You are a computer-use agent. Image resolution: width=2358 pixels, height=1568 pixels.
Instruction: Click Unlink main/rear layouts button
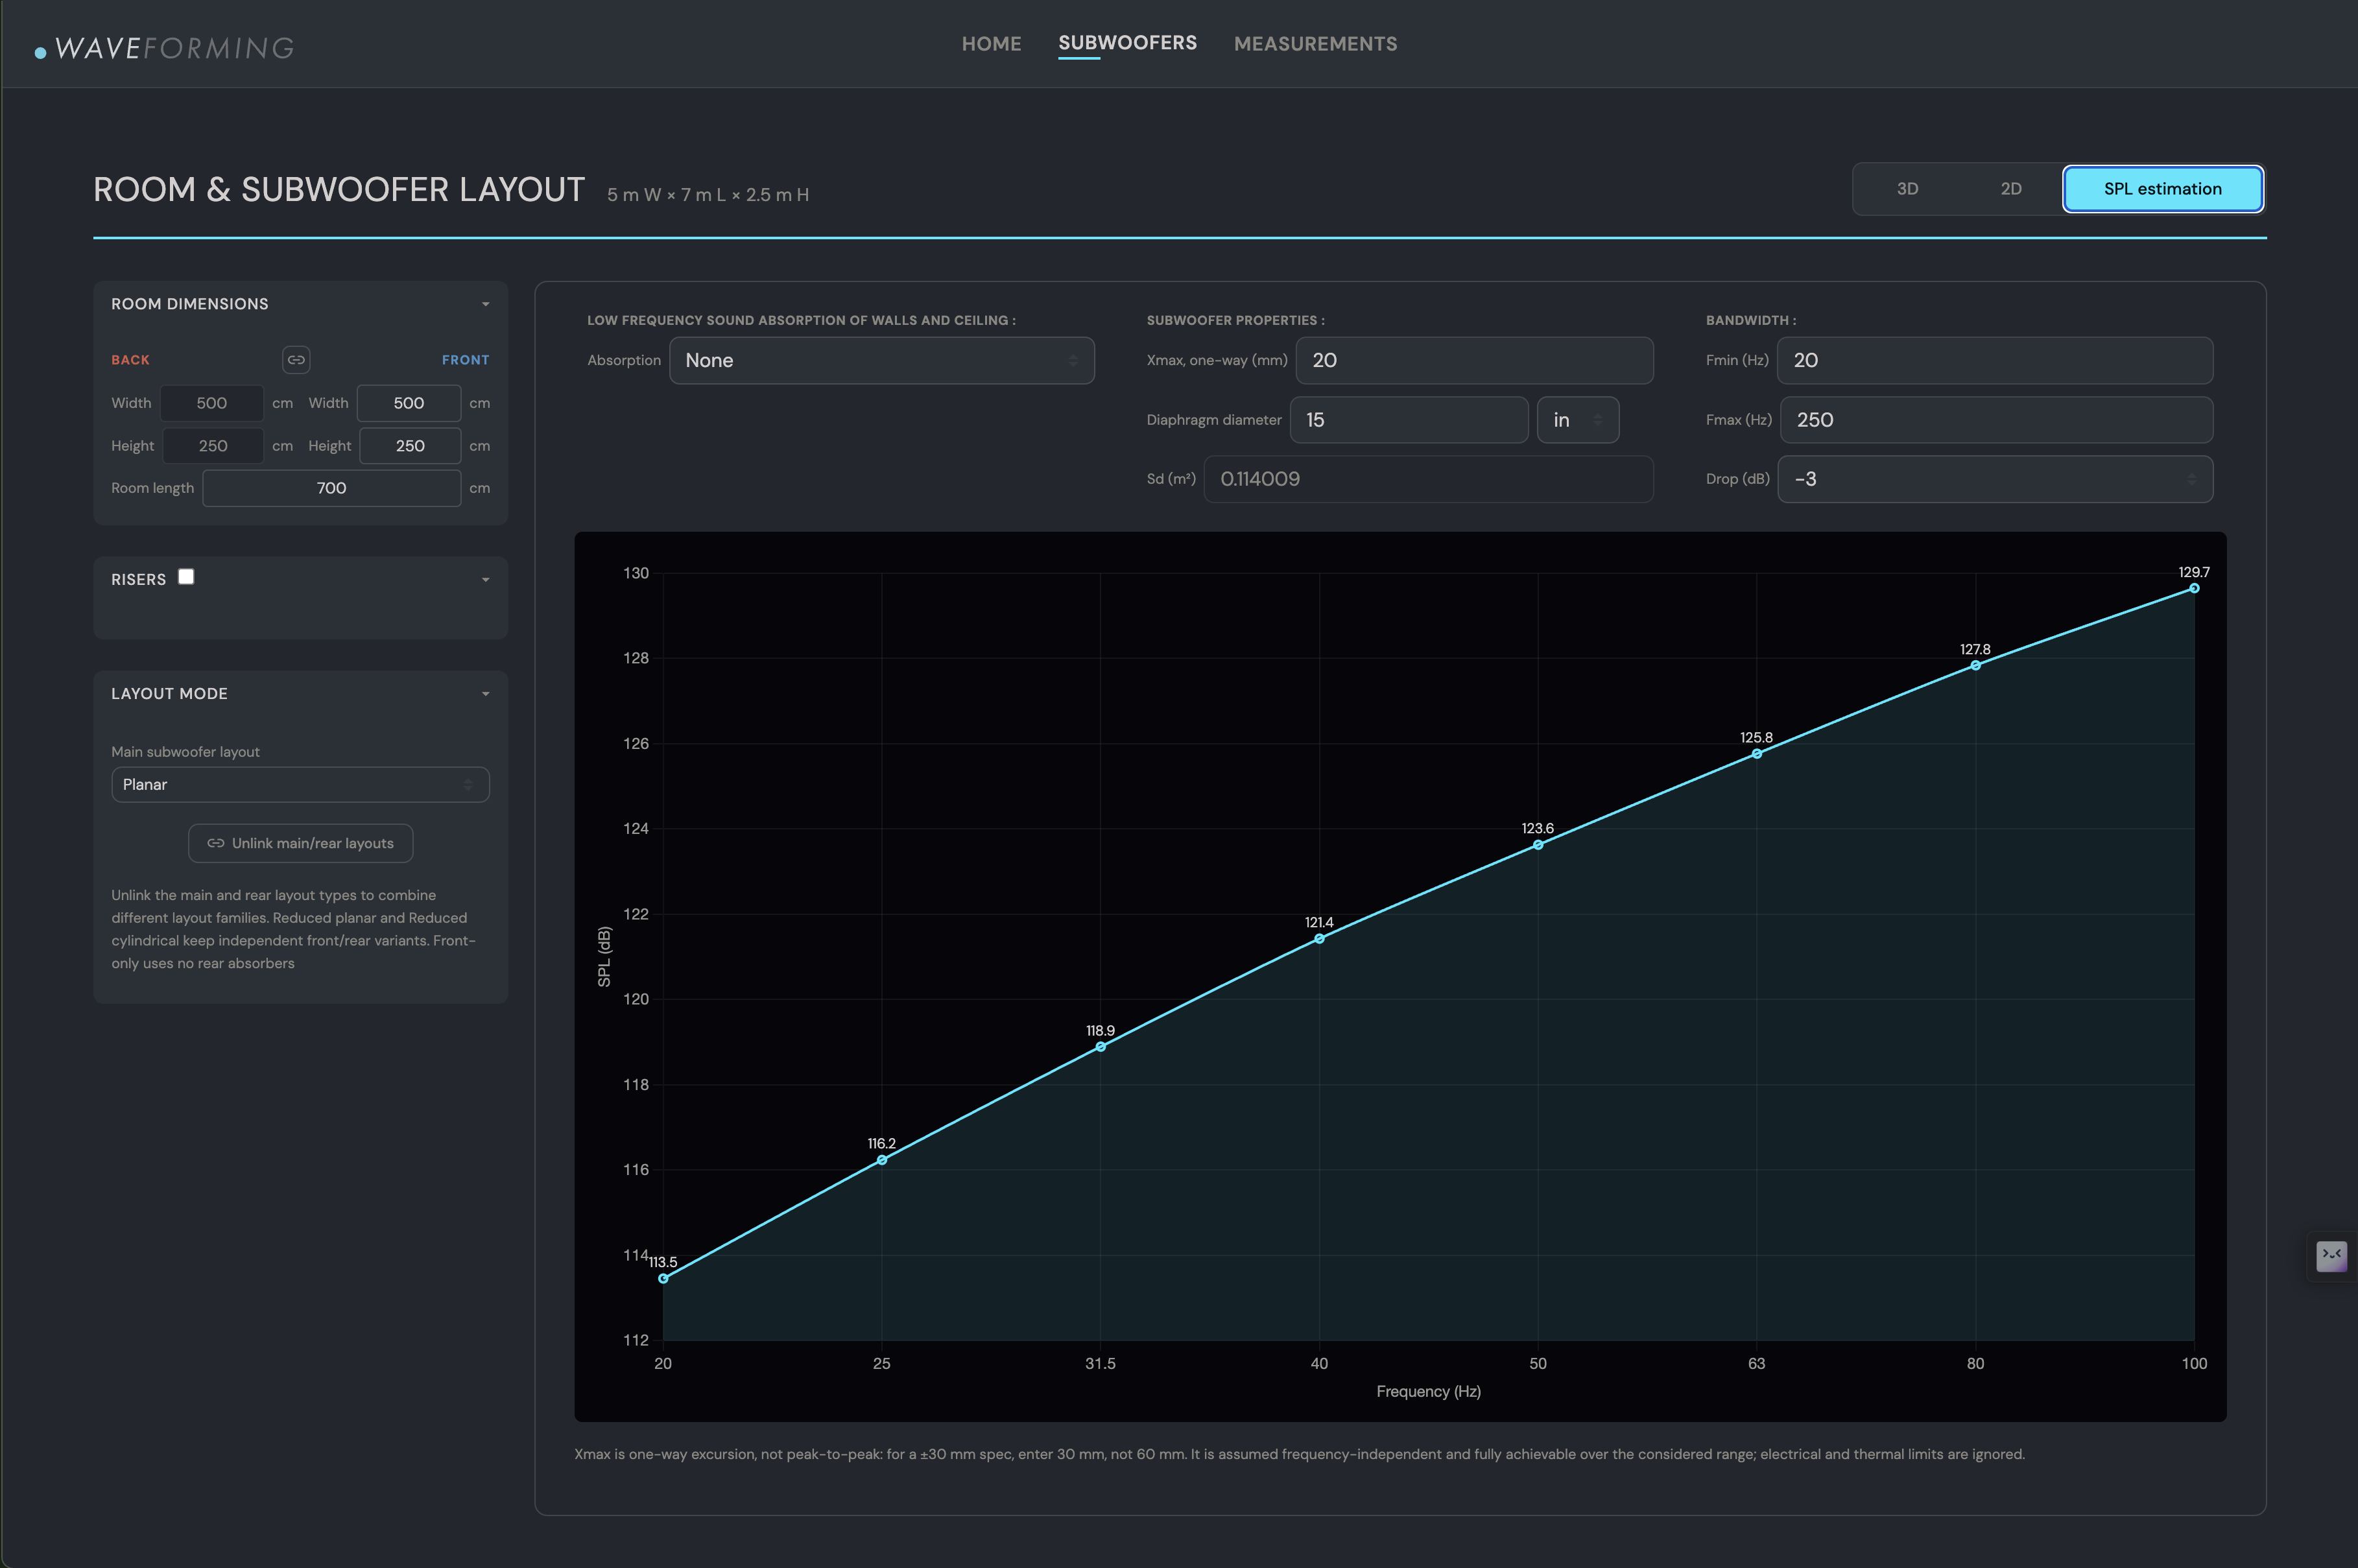(300, 843)
